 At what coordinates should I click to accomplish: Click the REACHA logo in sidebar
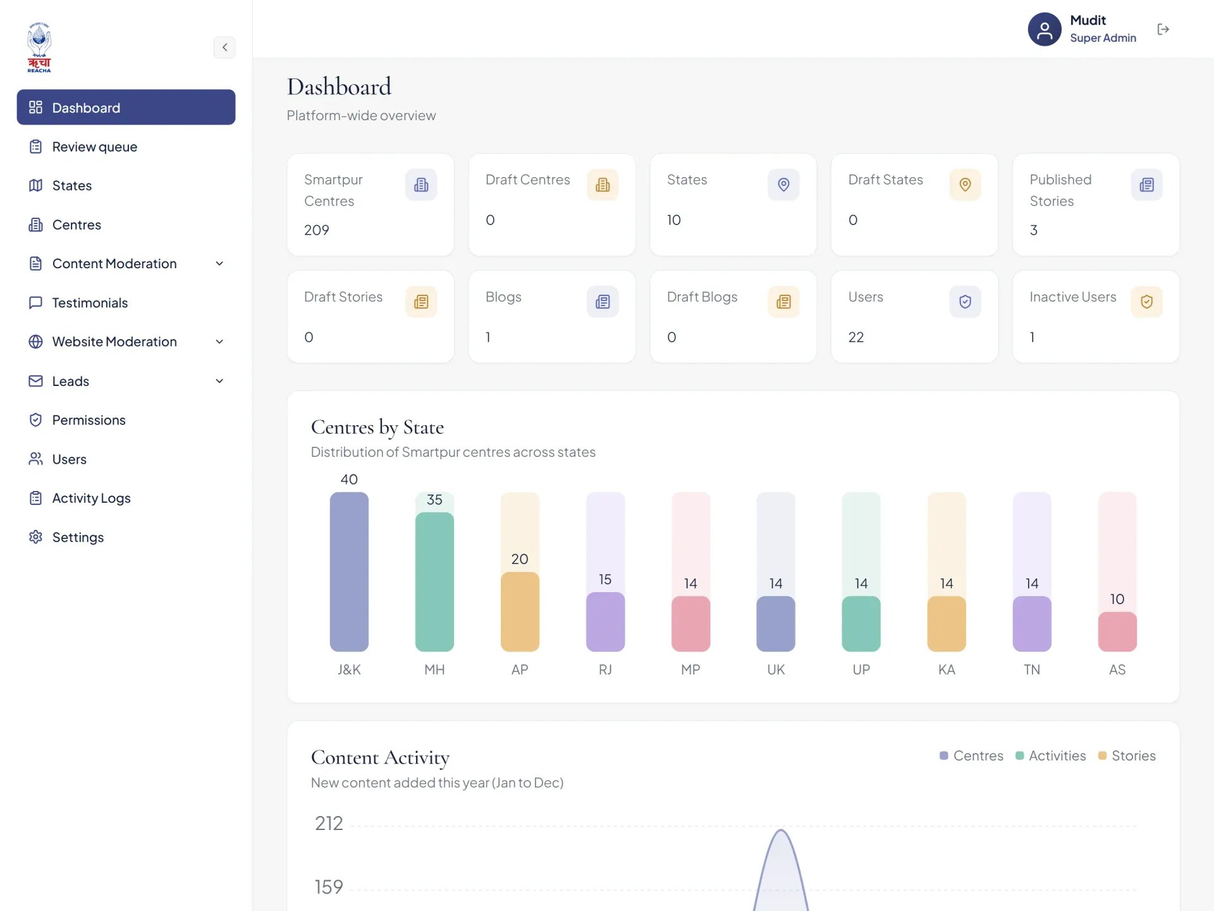[39, 47]
